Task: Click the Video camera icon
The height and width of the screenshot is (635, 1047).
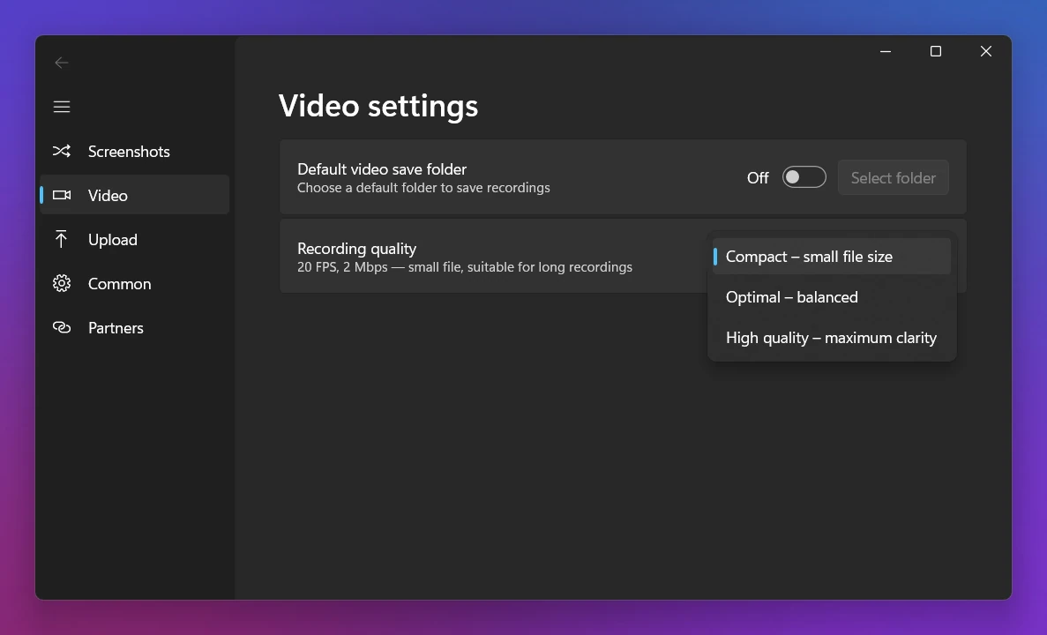Action: (62, 196)
